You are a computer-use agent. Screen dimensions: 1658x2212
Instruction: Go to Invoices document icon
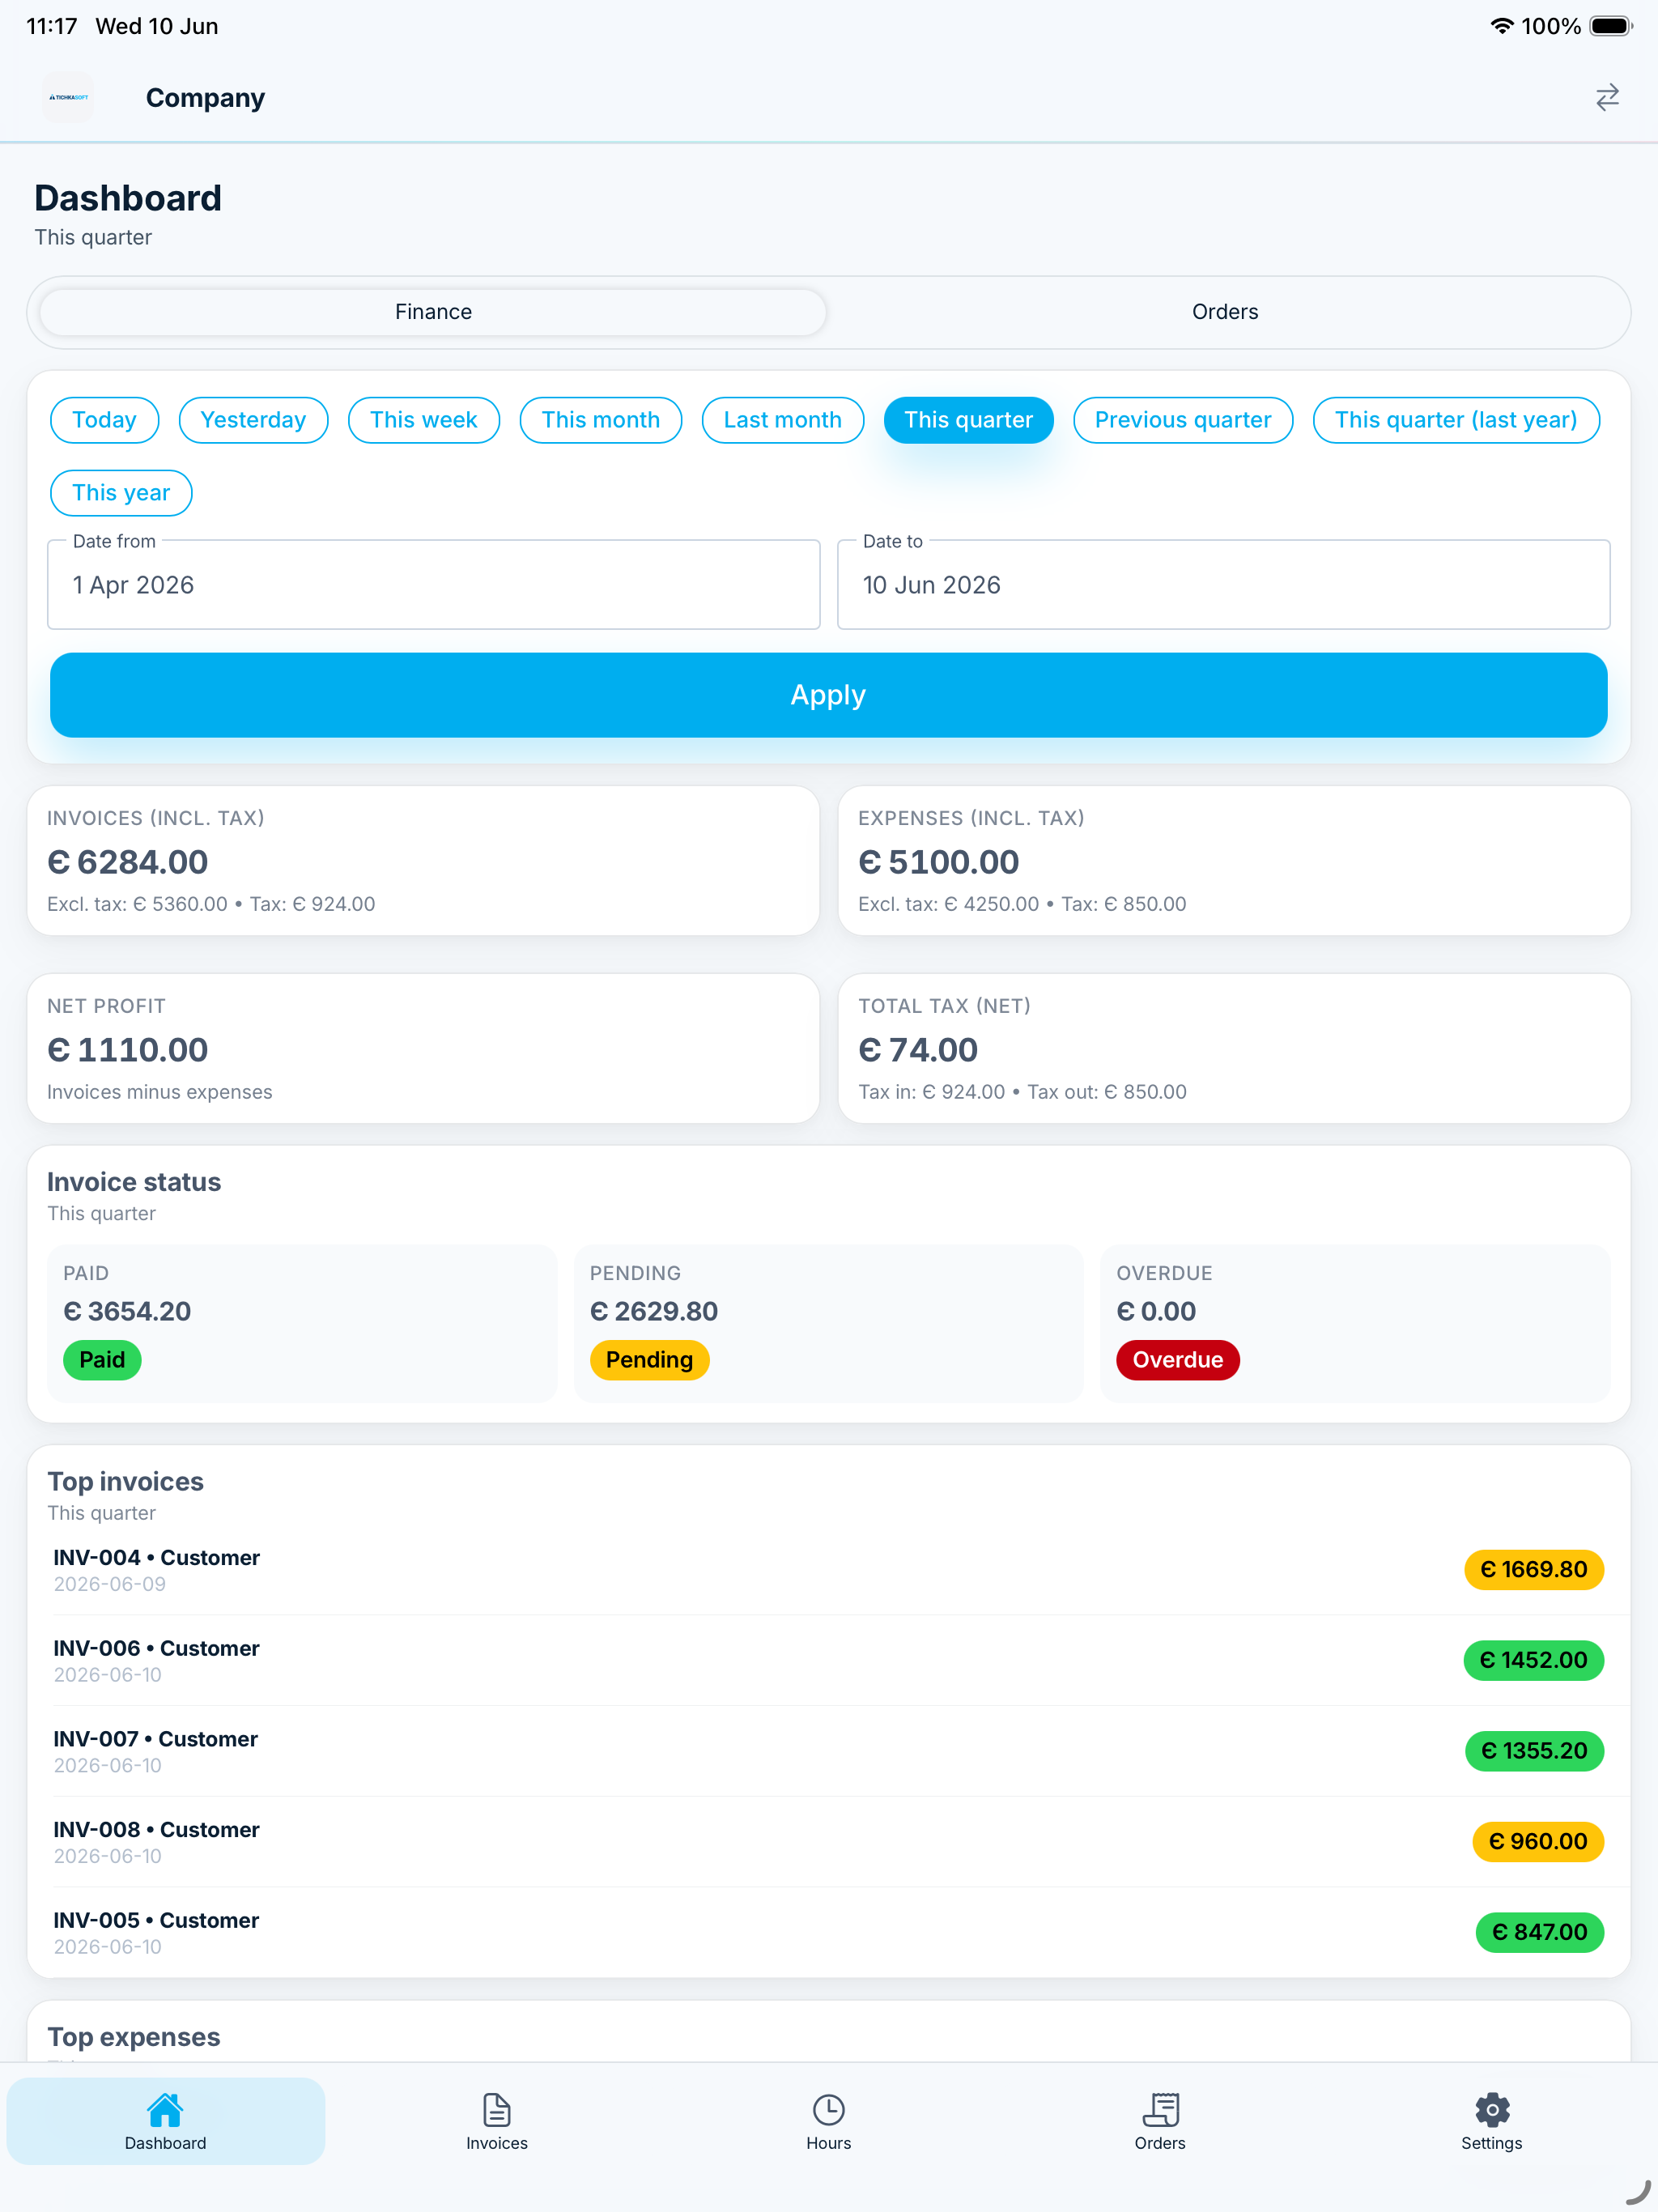coord(497,2109)
